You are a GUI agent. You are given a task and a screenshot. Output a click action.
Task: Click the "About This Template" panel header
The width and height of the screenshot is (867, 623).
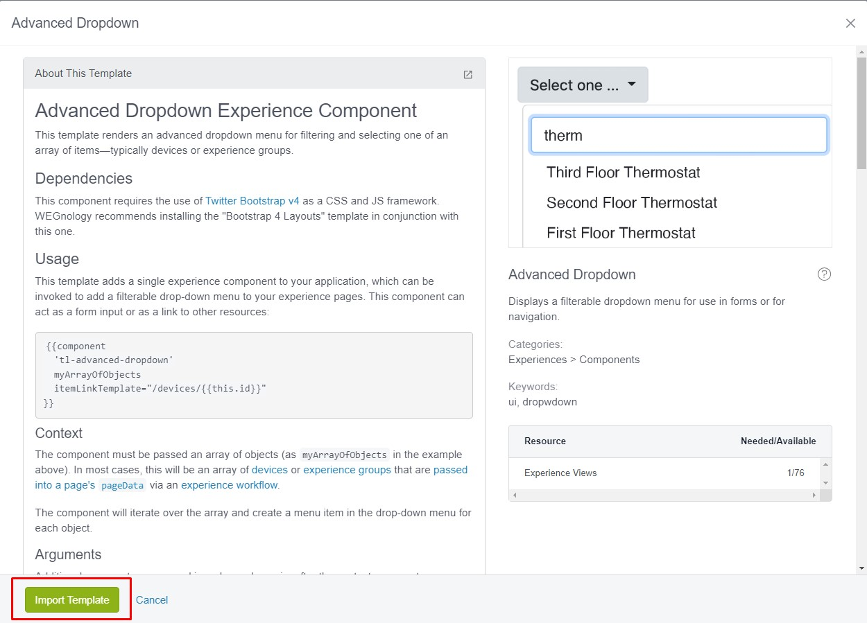[254, 73]
